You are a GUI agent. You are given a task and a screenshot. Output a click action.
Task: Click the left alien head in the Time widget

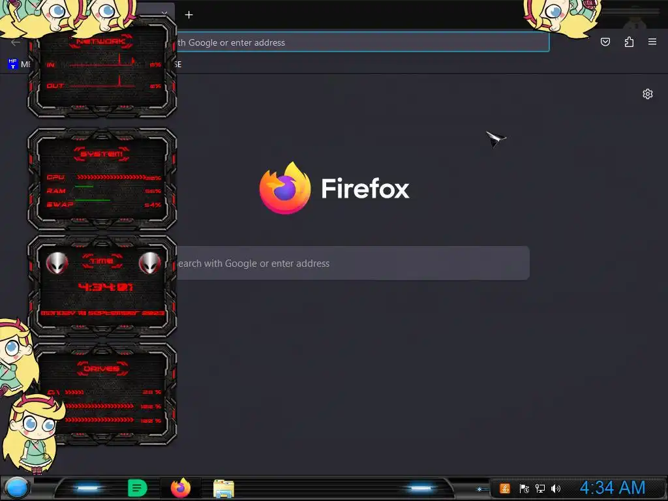coord(57,263)
